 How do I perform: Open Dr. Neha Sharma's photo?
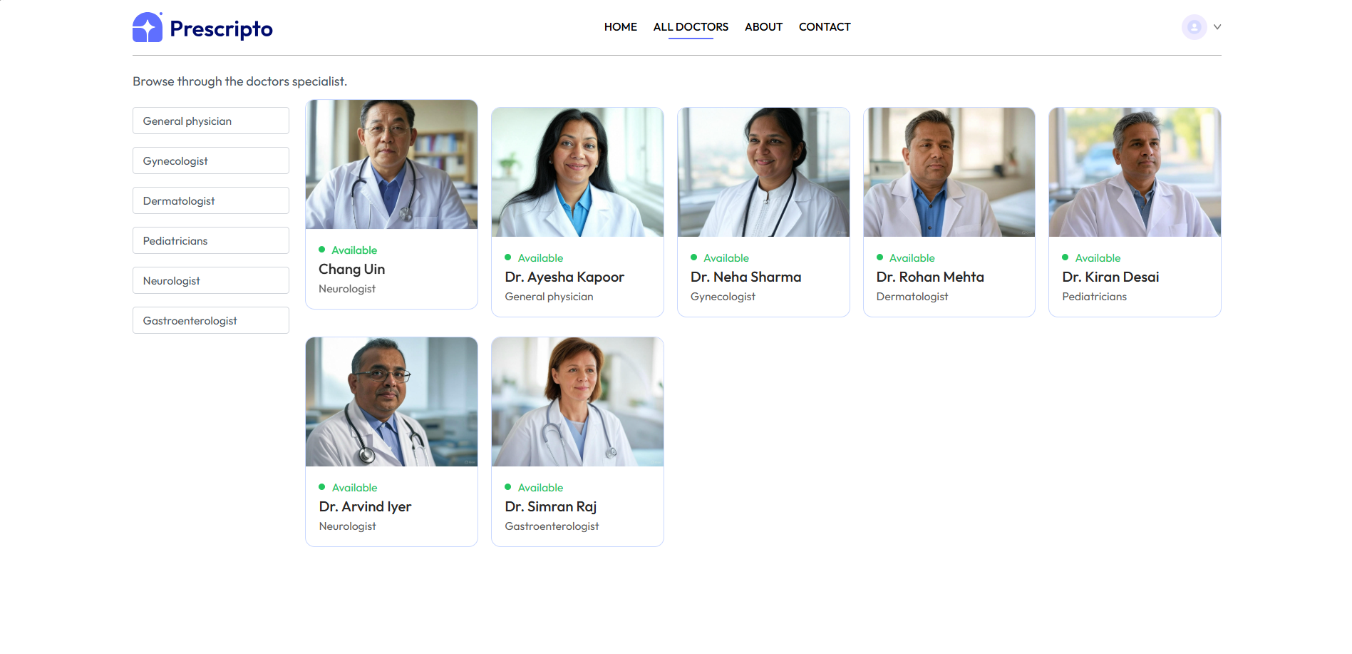click(x=763, y=172)
